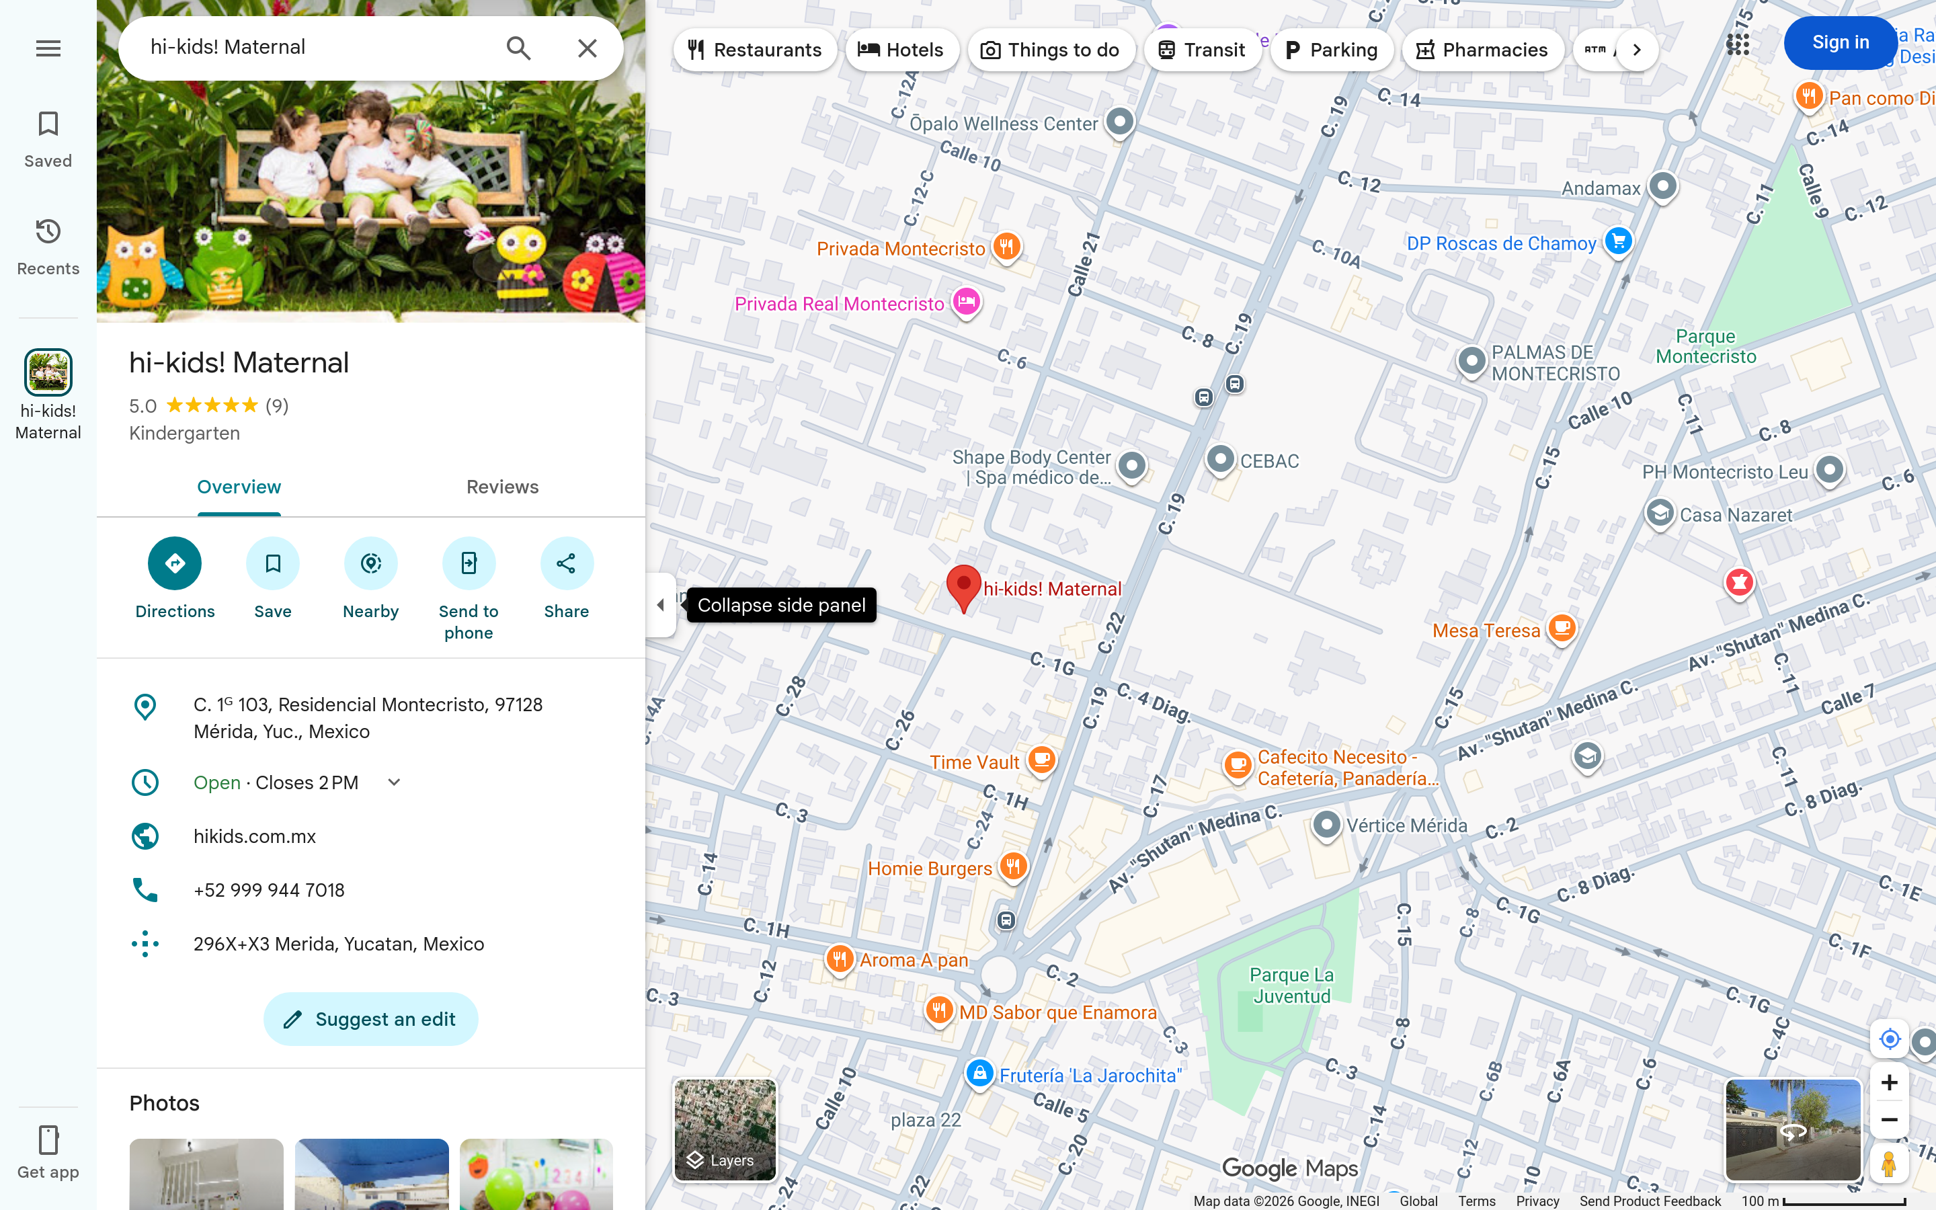Screen dimensions: 1936x1210
Task: Save this place with bookmark icon
Action: (x=273, y=563)
